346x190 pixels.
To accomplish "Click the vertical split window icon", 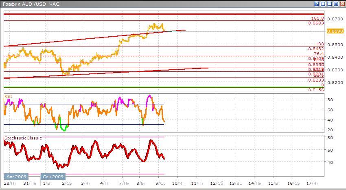I will tap(323, 4).
